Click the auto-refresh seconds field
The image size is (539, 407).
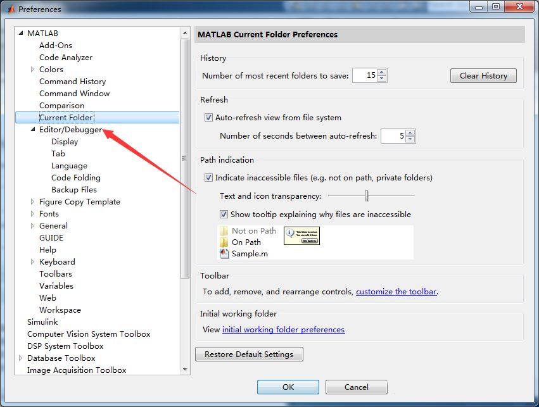point(393,136)
